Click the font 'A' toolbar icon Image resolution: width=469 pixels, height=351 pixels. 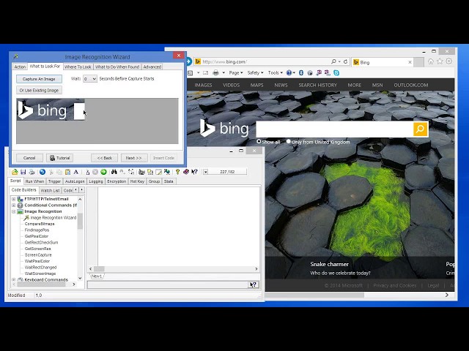click(76, 172)
